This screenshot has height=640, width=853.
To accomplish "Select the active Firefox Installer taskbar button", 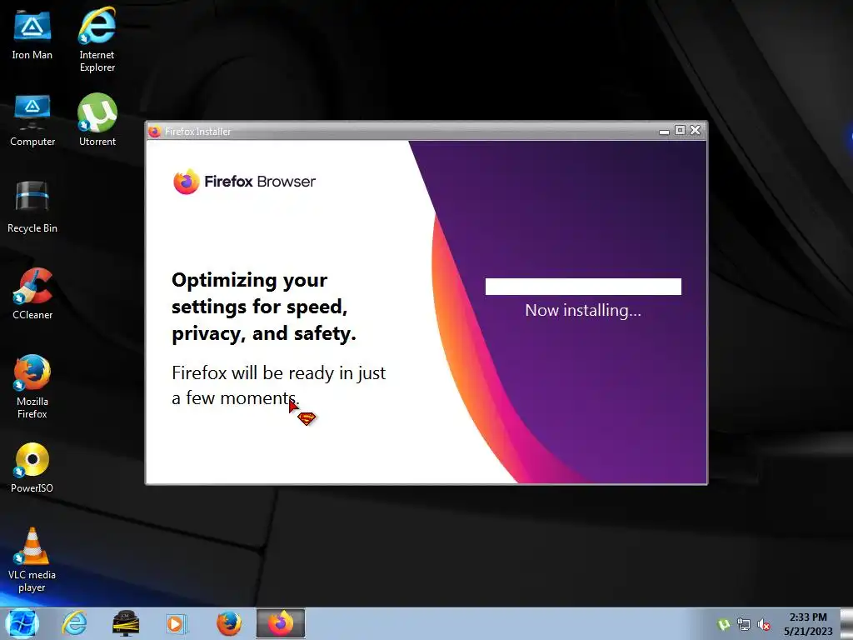I will click(x=281, y=623).
